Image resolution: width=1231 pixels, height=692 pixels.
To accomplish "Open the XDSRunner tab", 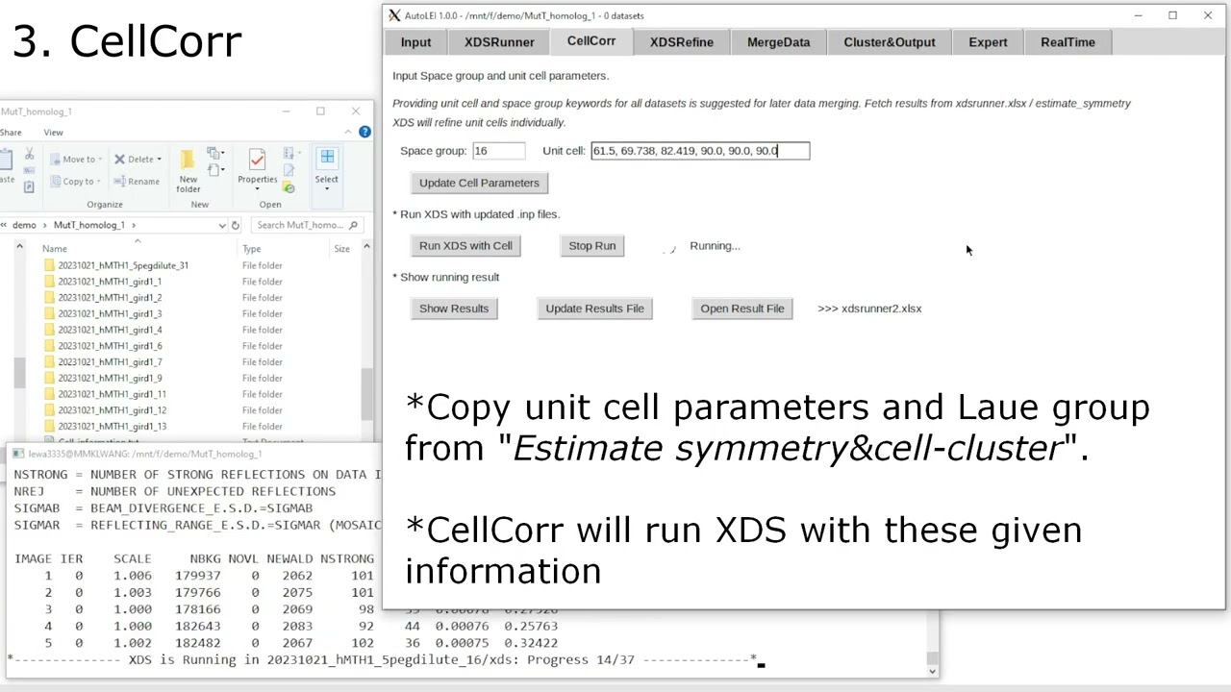I will (499, 42).
